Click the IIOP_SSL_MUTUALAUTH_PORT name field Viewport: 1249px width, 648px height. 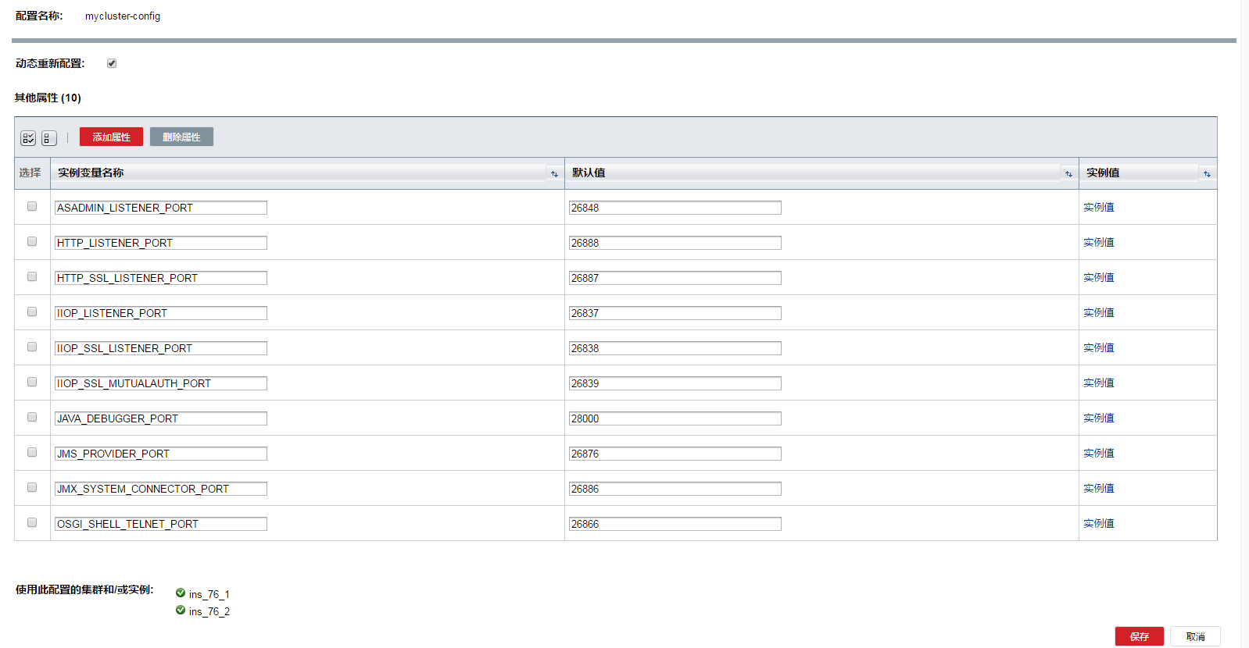click(160, 383)
